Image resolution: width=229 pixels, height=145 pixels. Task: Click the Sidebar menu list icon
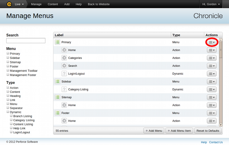57,81
